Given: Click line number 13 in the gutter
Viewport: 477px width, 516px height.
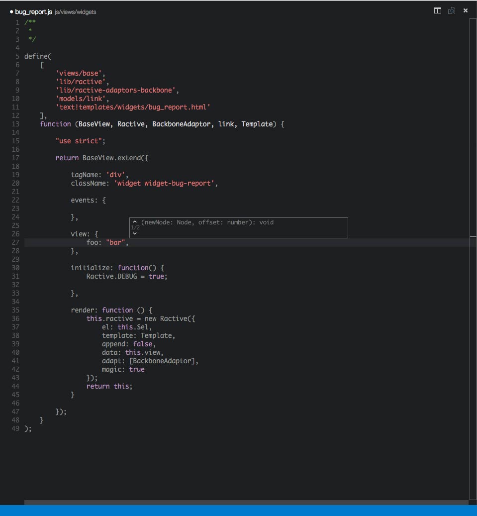Looking at the screenshot, I should coord(15,124).
